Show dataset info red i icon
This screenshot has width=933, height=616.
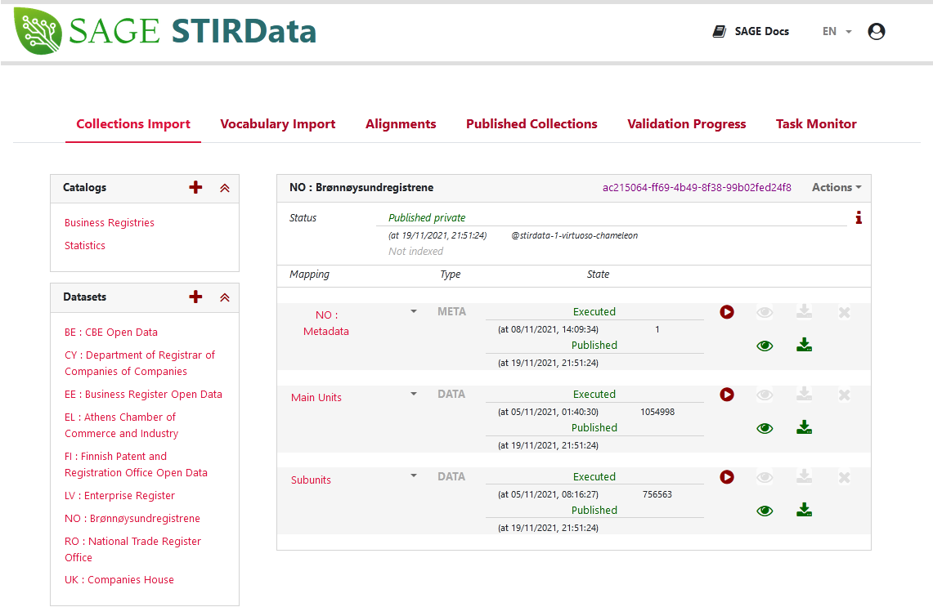click(859, 217)
